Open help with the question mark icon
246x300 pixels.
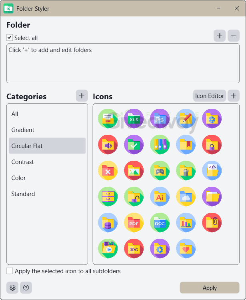click(26, 288)
